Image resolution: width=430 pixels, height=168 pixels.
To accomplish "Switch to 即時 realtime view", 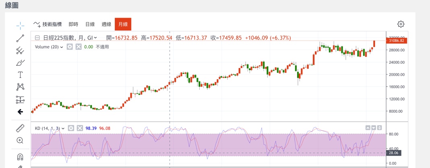I will coord(73,24).
